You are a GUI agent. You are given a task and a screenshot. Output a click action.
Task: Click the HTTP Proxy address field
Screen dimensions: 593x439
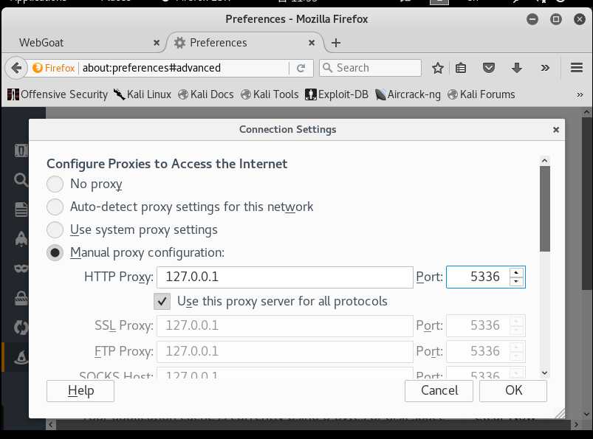[x=284, y=277]
